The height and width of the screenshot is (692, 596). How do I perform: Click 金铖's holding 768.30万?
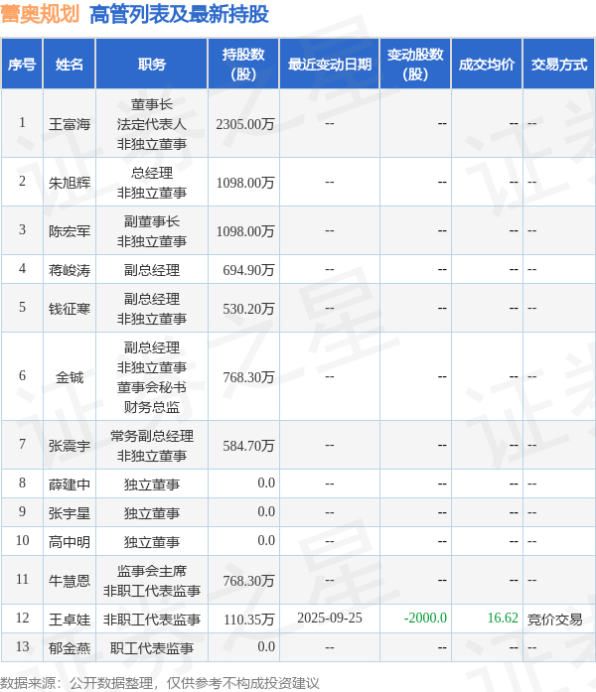click(248, 377)
